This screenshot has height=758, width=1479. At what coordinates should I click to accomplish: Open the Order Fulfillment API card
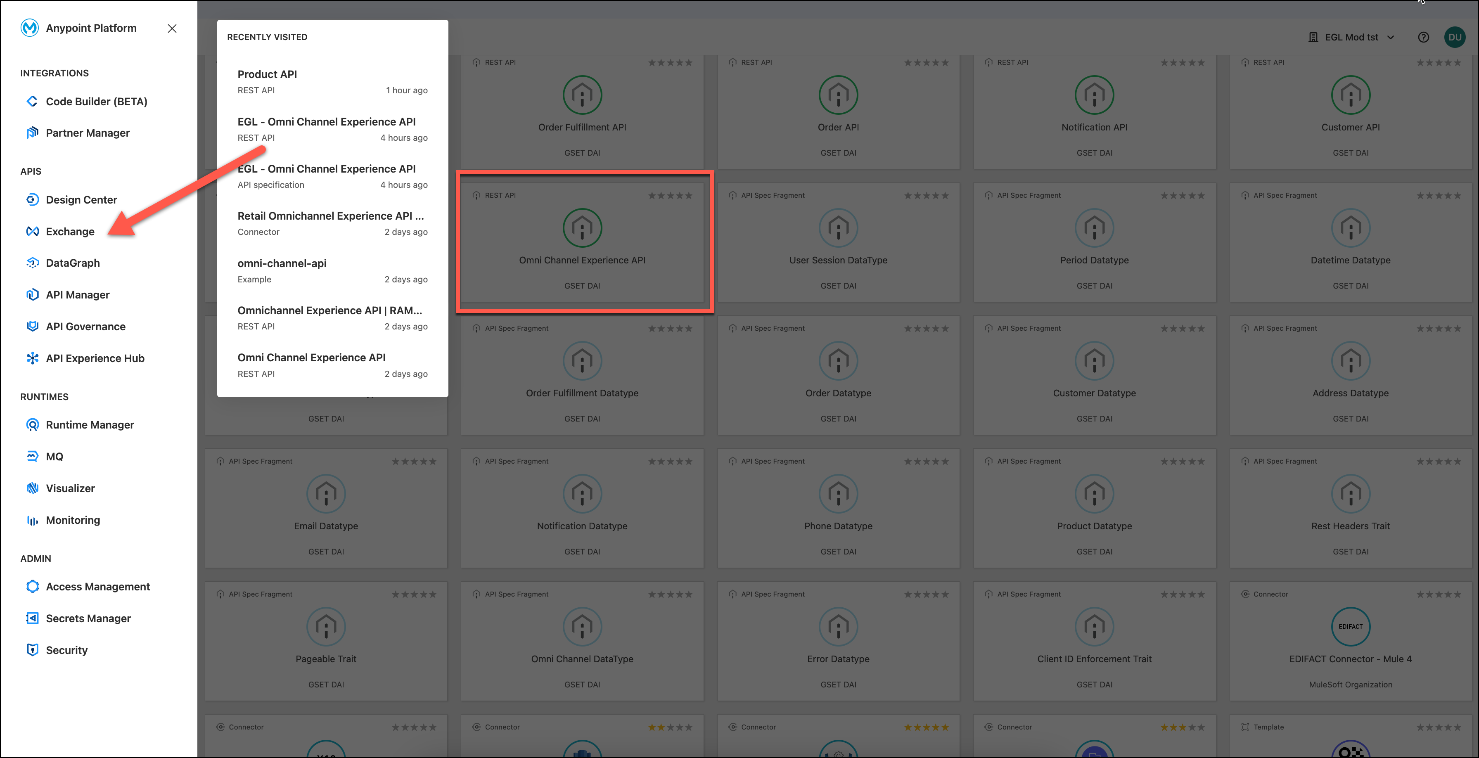(x=582, y=112)
